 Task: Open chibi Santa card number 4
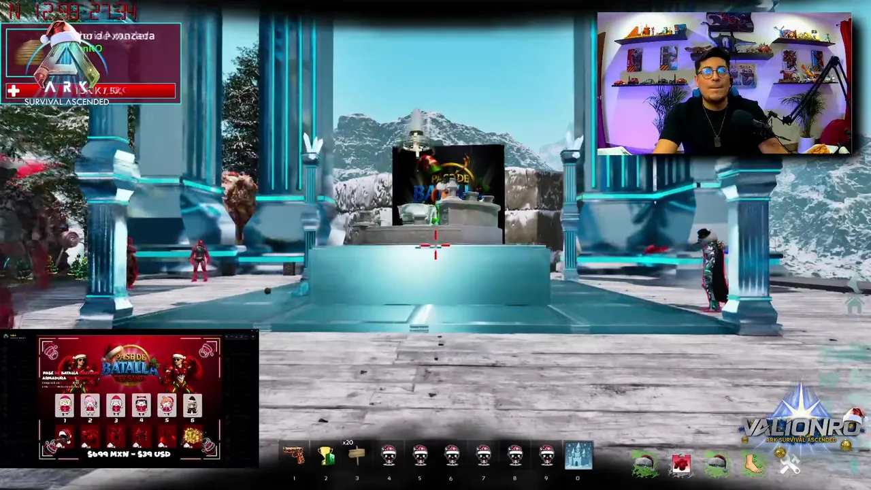point(141,406)
